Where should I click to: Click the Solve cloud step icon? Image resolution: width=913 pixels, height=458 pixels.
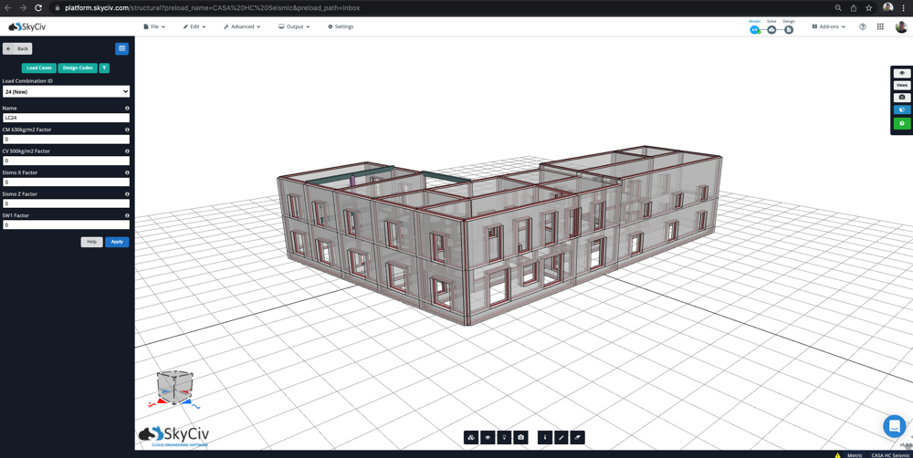click(771, 30)
